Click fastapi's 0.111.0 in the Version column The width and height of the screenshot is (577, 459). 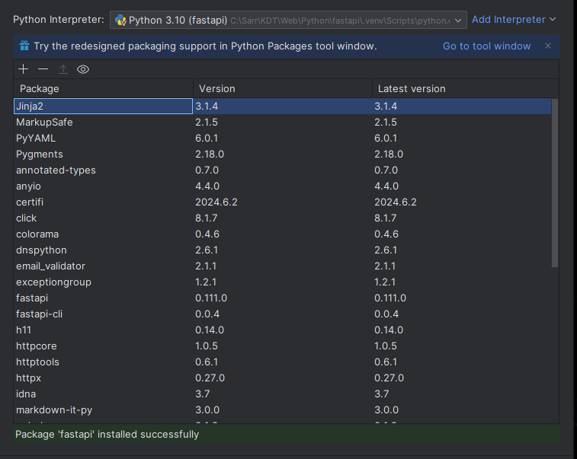click(x=211, y=298)
